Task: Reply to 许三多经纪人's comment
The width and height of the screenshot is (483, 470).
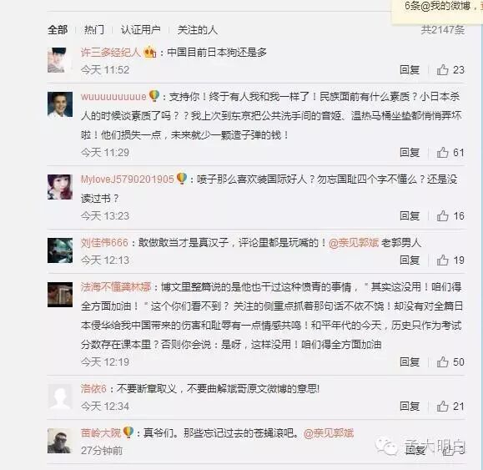Action: click(410, 70)
